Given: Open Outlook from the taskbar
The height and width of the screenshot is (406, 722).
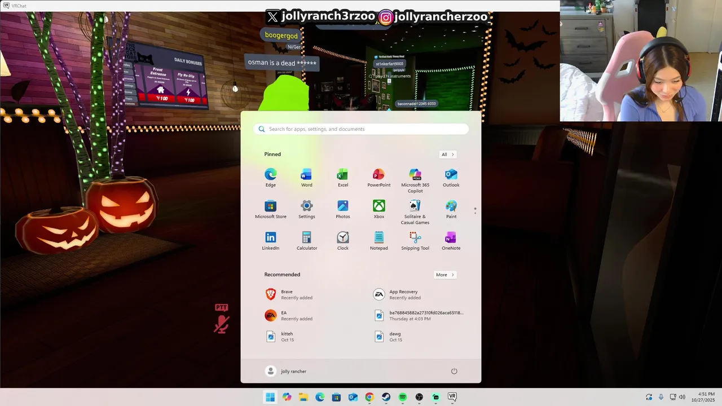Looking at the screenshot, I should 353,397.
